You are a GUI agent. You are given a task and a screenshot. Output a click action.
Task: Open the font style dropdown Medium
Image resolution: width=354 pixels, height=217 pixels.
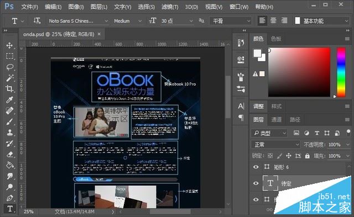click(x=127, y=21)
